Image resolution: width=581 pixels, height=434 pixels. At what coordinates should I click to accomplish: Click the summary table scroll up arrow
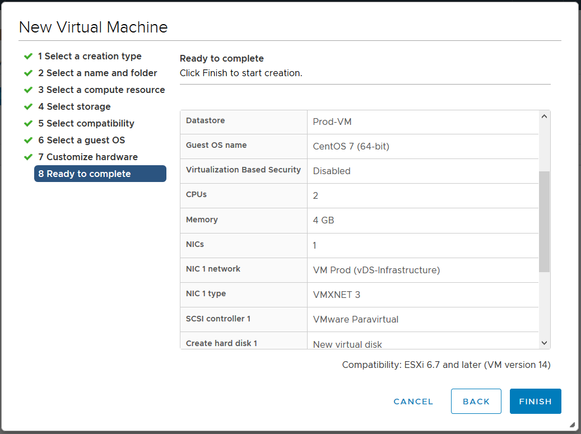544,116
